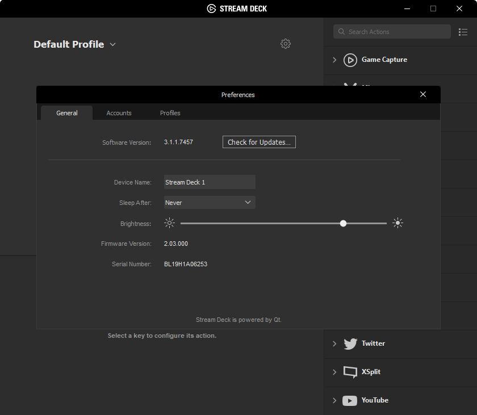Expand the XSplit category
This screenshot has width=477, height=415.
[x=334, y=372]
